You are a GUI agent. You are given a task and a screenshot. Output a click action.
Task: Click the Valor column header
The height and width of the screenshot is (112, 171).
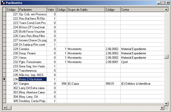tap(51, 10)
